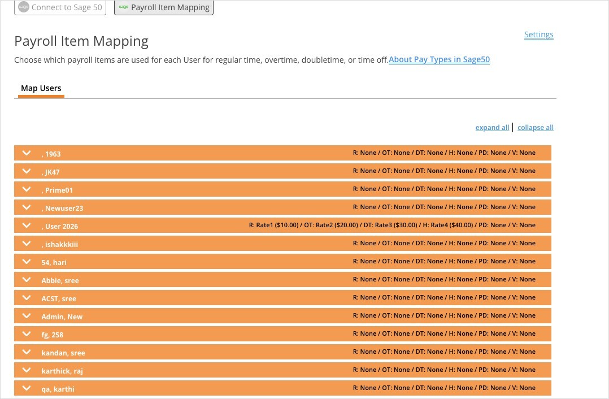Expand the 'Admin, New' row chevron
Image resolution: width=609 pixels, height=399 pixels.
pyautogui.click(x=27, y=315)
